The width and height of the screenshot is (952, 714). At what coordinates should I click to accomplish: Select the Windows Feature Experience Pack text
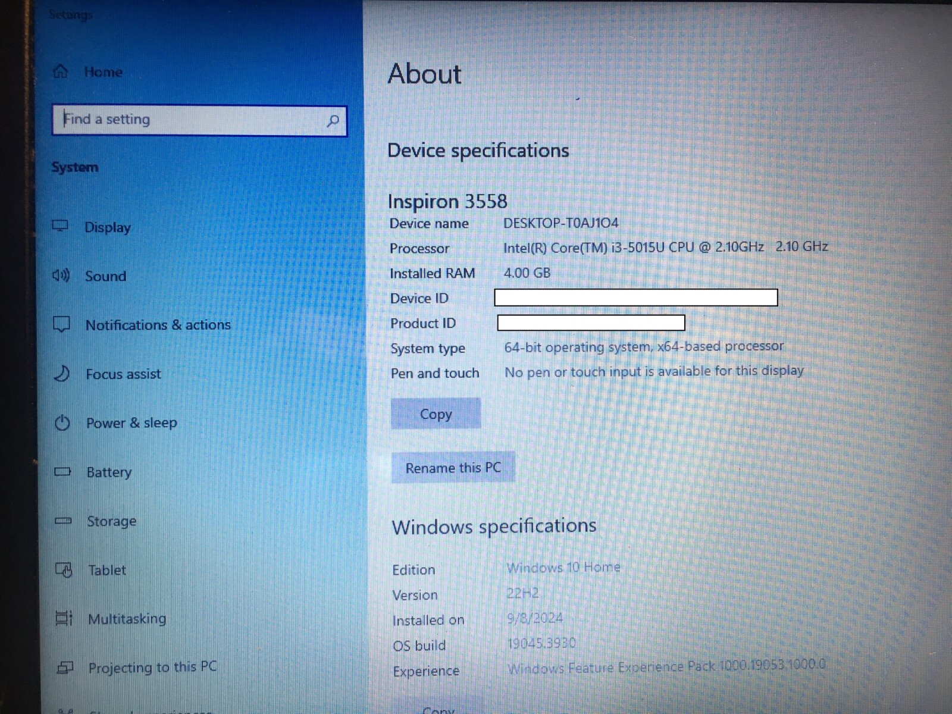[x=666, y=667]
